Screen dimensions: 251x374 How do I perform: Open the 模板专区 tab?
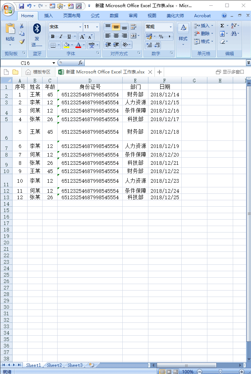pyautogui.click(x=38, y=72)
